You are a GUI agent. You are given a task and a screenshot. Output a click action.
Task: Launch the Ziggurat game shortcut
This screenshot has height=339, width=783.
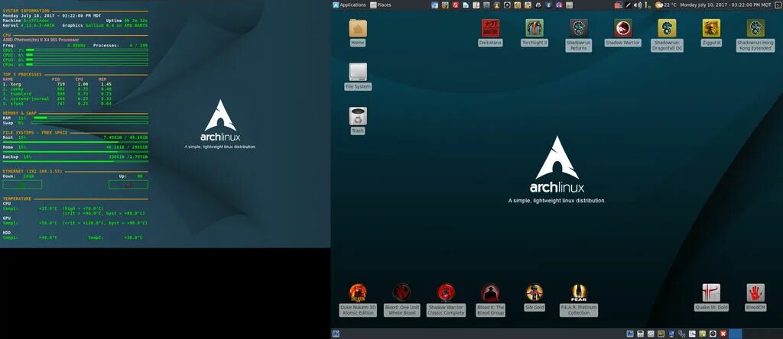711,29
